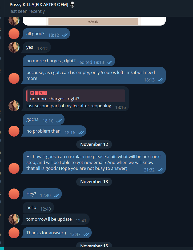Open chat header 'Pussy KILLA[FIX AFTER OFM]'
Image resolution: width=193 pixels, height=250 pixels.
tap(39, 5)
